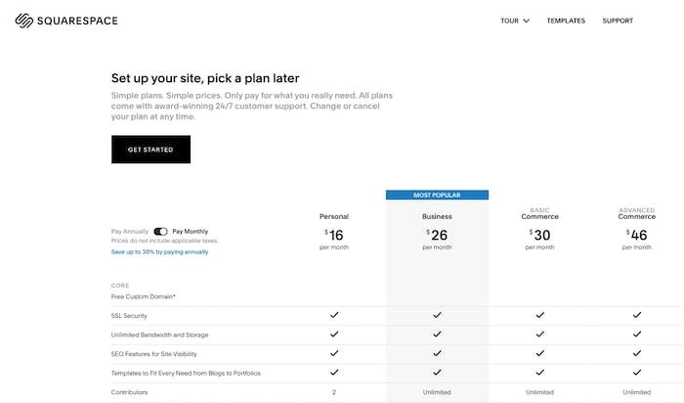Click SSL Security checkmark under Basic Commerce
Viewport: 684px width, 403px height.
[x=539, y=316]
